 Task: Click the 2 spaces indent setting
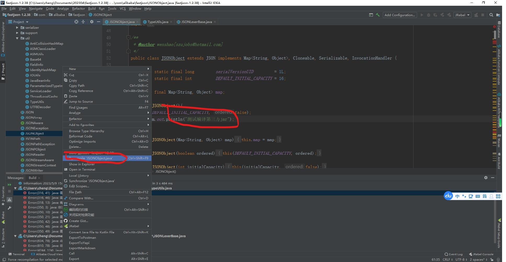click(x=478, y=259)
